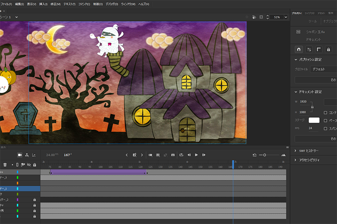Delete layer with the trash icon

pyautogui.click(x=5, y=165)
